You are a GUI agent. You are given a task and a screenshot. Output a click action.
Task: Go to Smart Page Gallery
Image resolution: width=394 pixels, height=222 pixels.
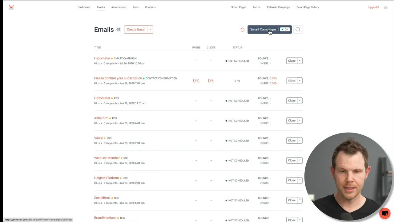(x=308, y=7)
